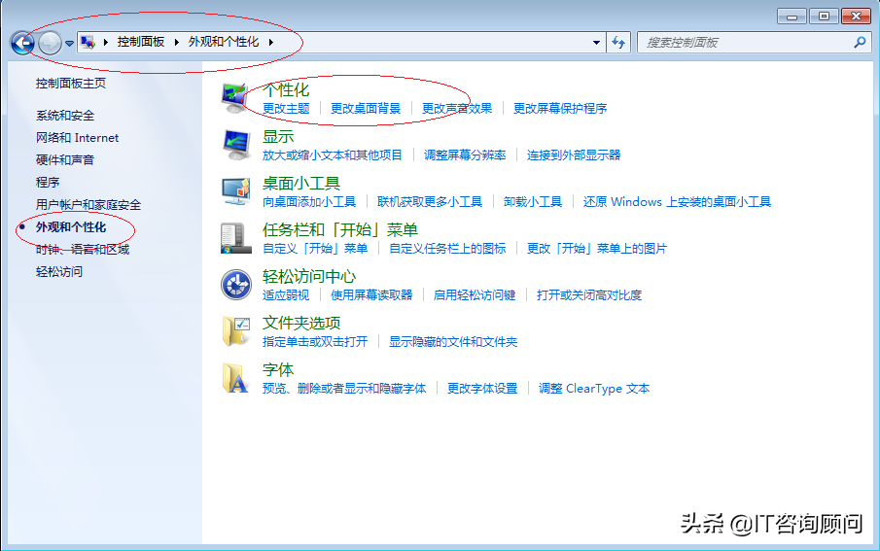Click the 个性化 monitor icon
Viewport: 880px width, 551px height.
tap(235, 97)
